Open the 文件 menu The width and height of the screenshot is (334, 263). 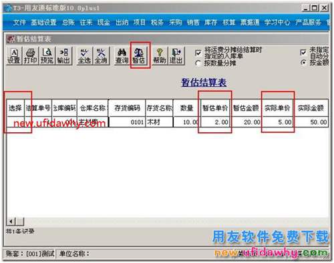(19, 22)
